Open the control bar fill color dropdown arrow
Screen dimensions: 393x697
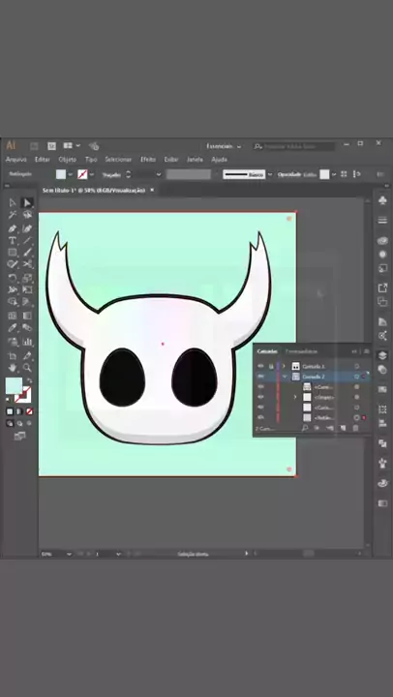(71, 174)
